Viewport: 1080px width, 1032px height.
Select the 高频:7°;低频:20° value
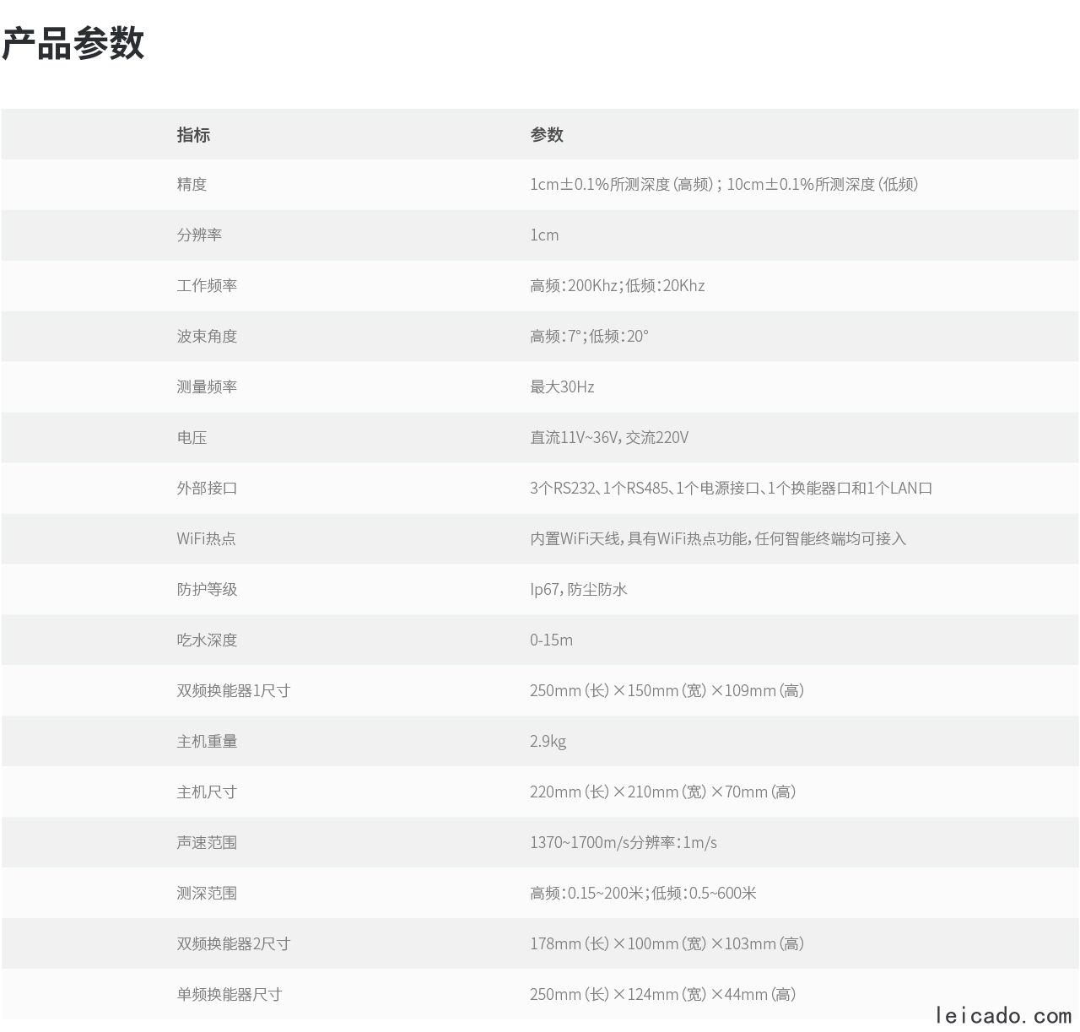[x=590, y=337]
